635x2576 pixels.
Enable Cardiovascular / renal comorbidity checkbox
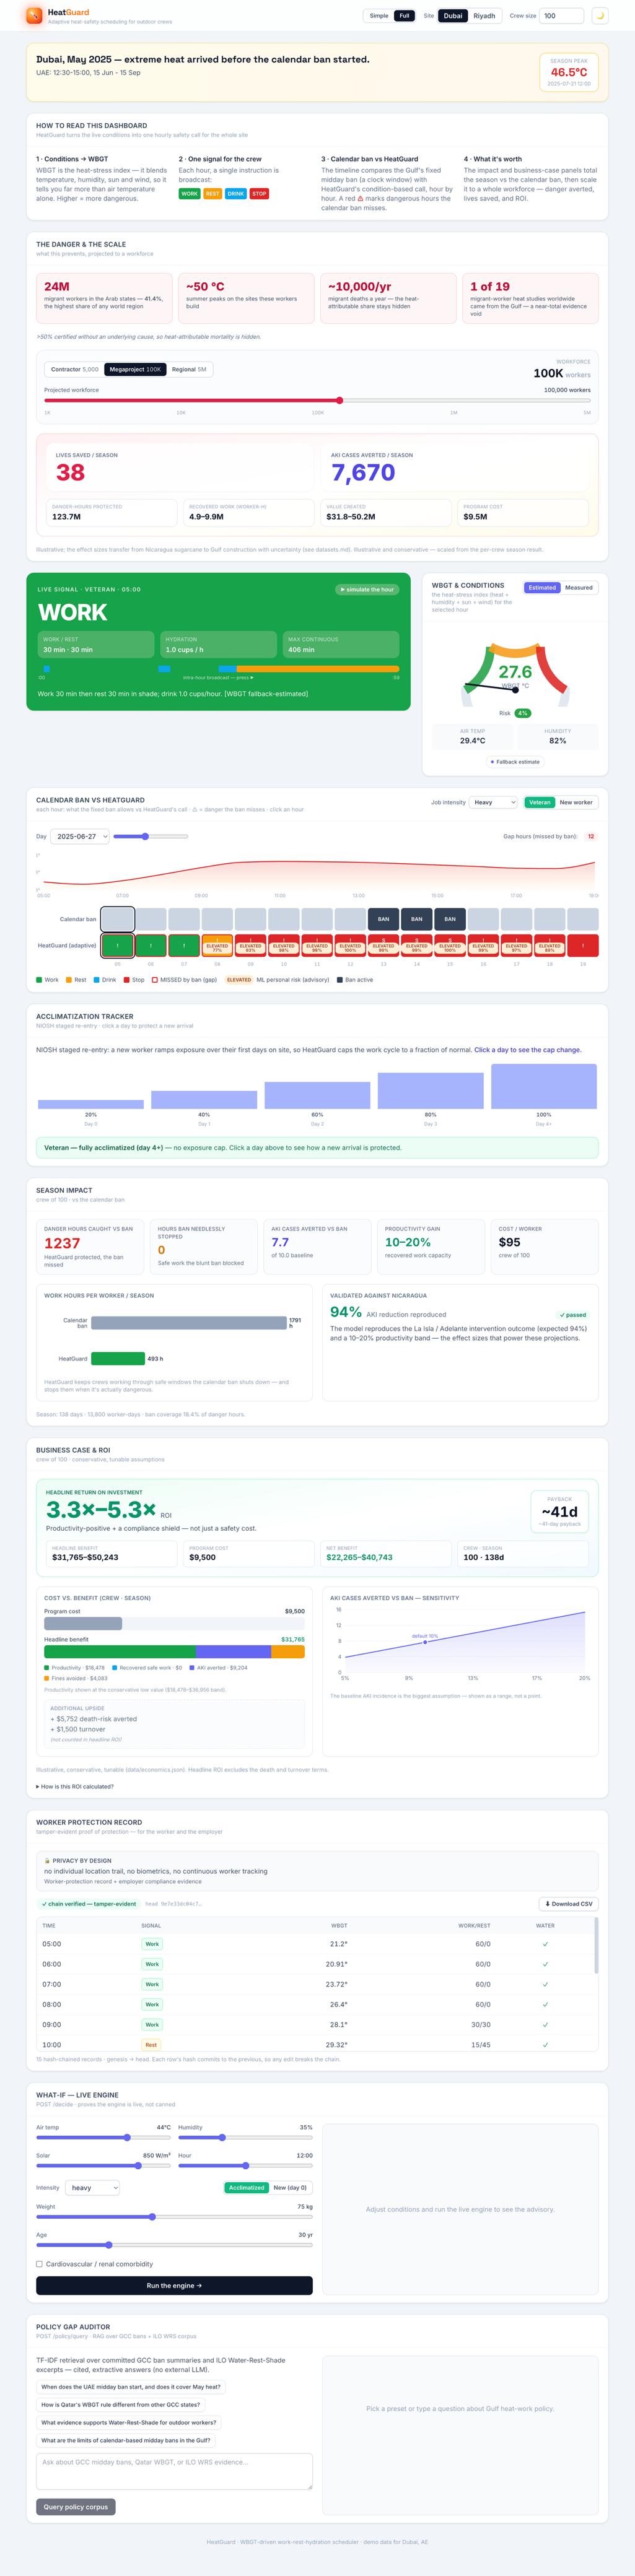coord(40,2264)
